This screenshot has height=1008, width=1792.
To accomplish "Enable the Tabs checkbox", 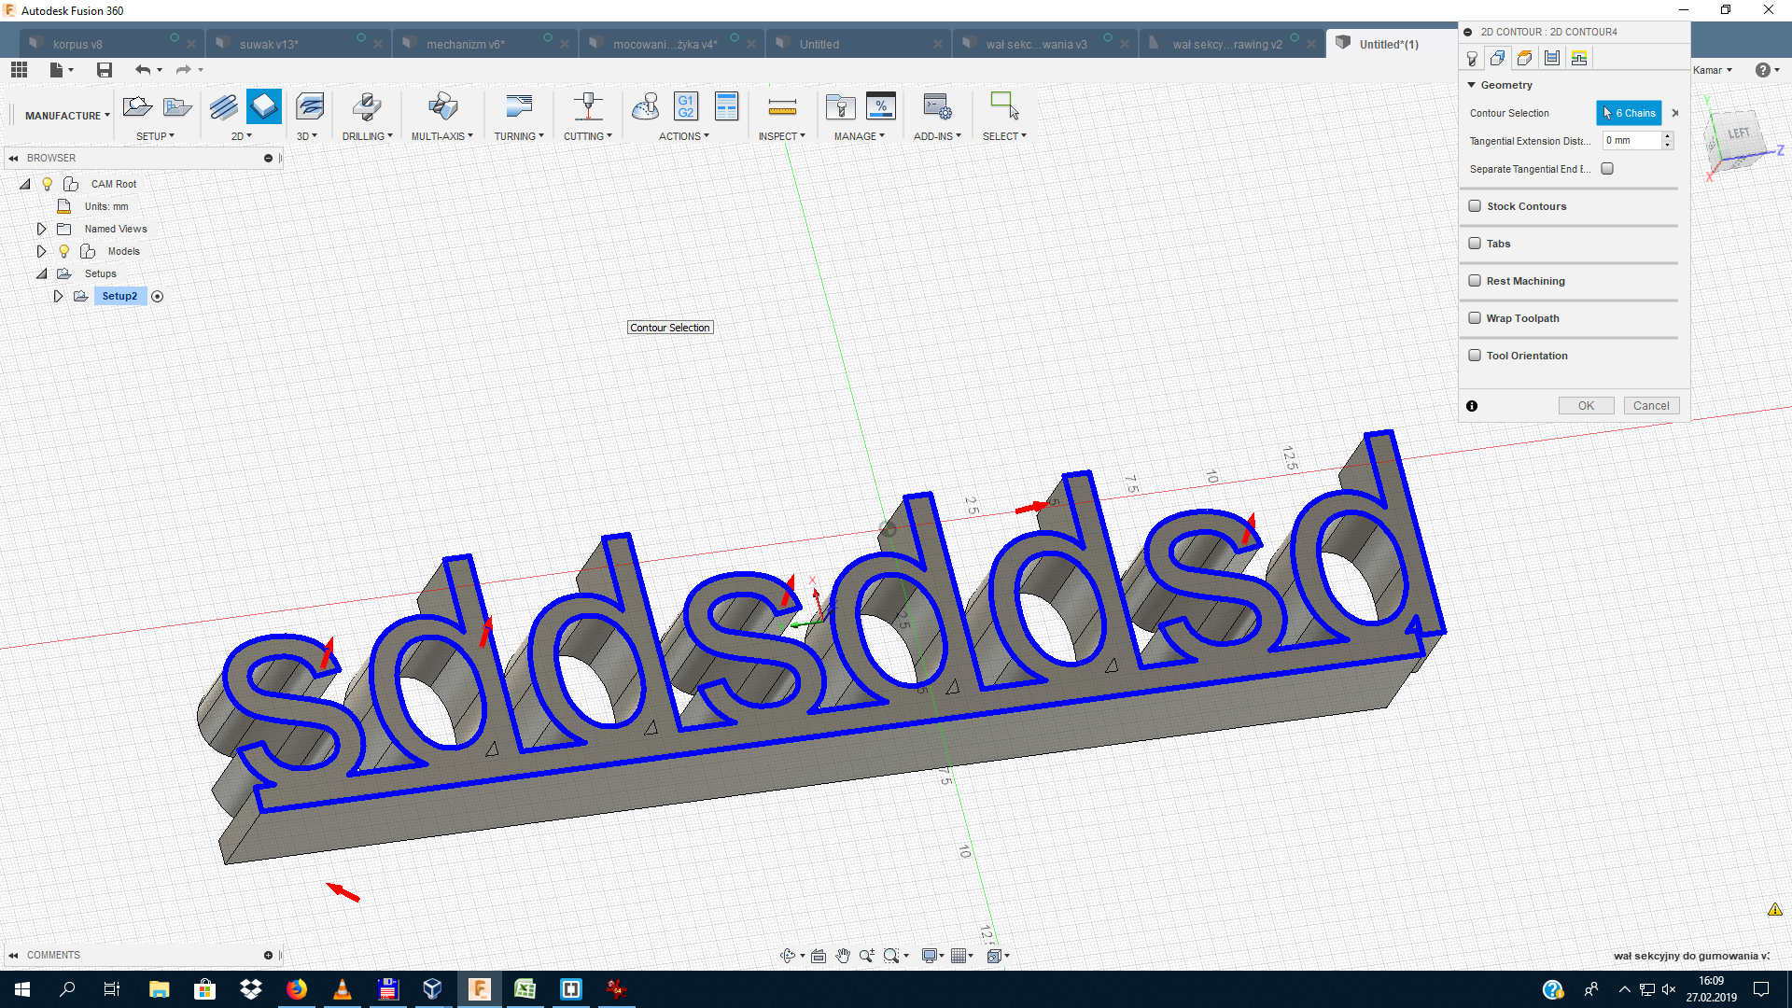I will 1475,244.
